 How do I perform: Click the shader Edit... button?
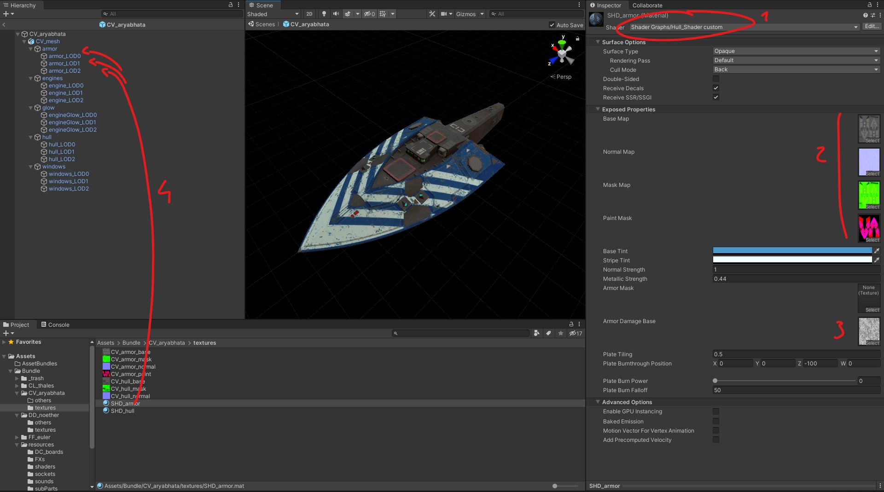(872, 27)
